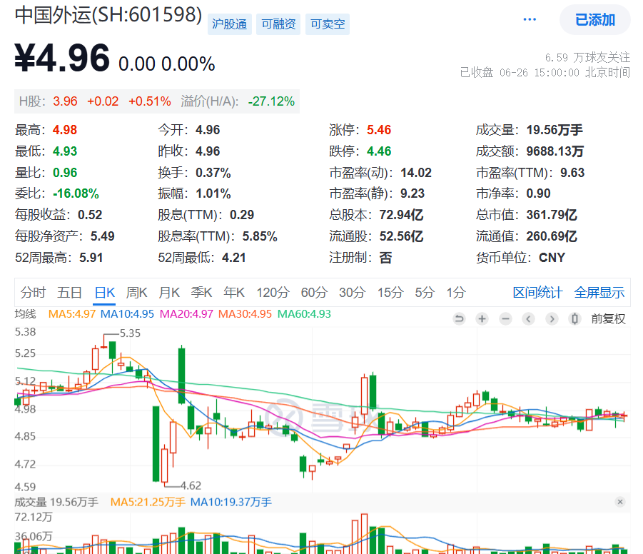Open the 前复权 adjustment dropdown
Image resolution: width=643 pixels, height=554 pixels.
(x=608, y=319)
